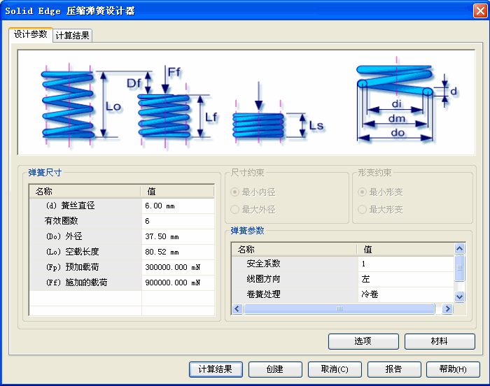The width and height of the screenshot is (490, 386).
Task: Open the 卷簧处理 value cell 冷卷
Action: pyautogui.click(x=405, y=294)
